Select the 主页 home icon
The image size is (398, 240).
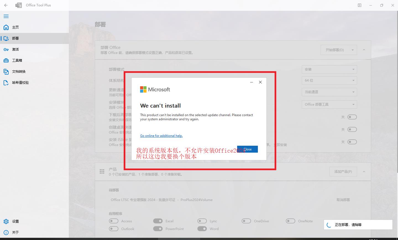point(6,27)
